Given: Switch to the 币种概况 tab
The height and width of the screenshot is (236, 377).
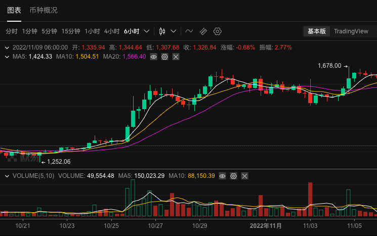Looking at the screenshot, I should pos(44,10).
